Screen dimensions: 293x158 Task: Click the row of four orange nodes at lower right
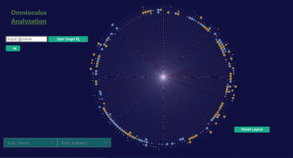pos(193,137)
